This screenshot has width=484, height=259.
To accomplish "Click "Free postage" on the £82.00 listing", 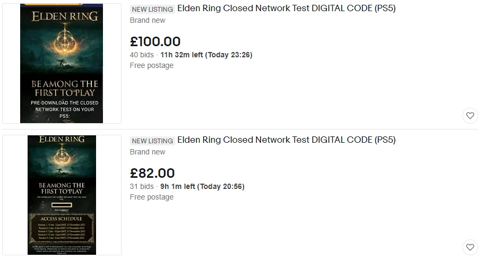I will pyautogui.click(x=152, y=197).
